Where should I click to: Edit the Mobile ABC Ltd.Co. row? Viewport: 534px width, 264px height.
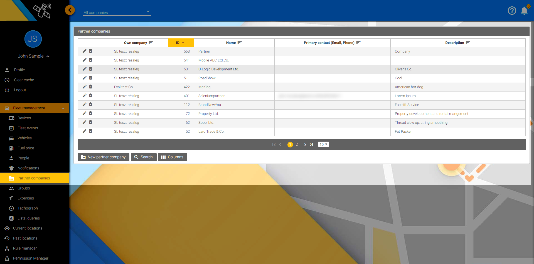[x=85, y=60]
